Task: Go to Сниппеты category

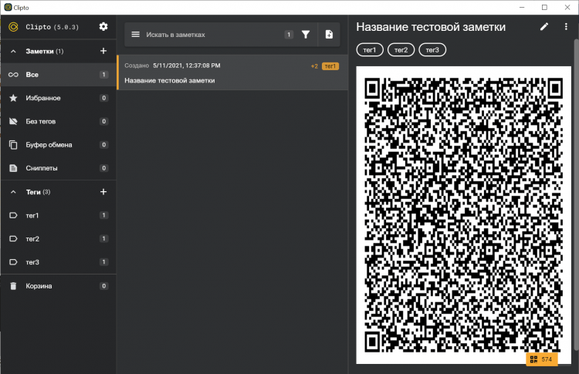Action: click(x=42, y=167)
